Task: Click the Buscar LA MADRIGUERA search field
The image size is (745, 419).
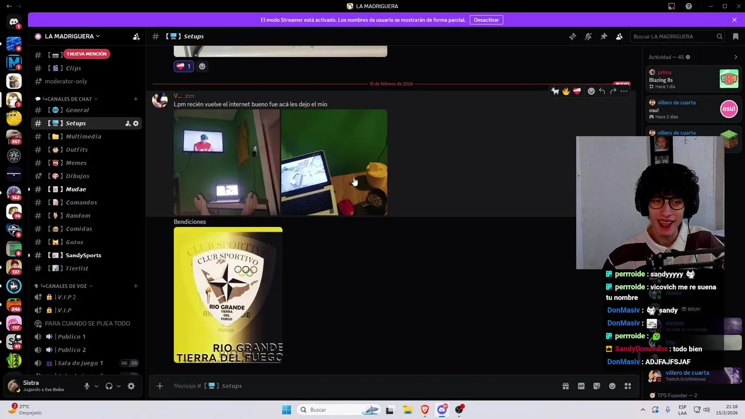Action: pos(677,36)
